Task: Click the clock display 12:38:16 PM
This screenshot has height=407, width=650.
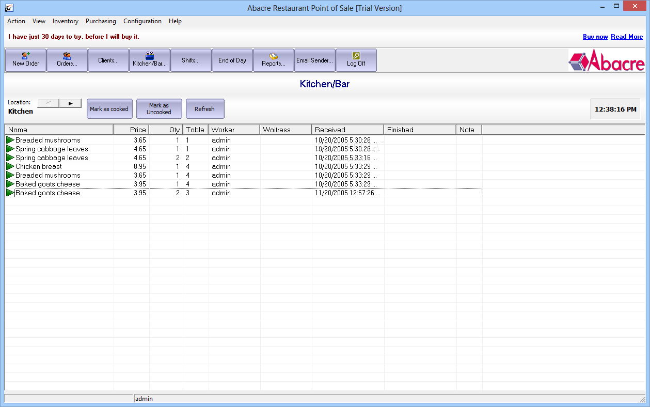Action: point(615,109)
